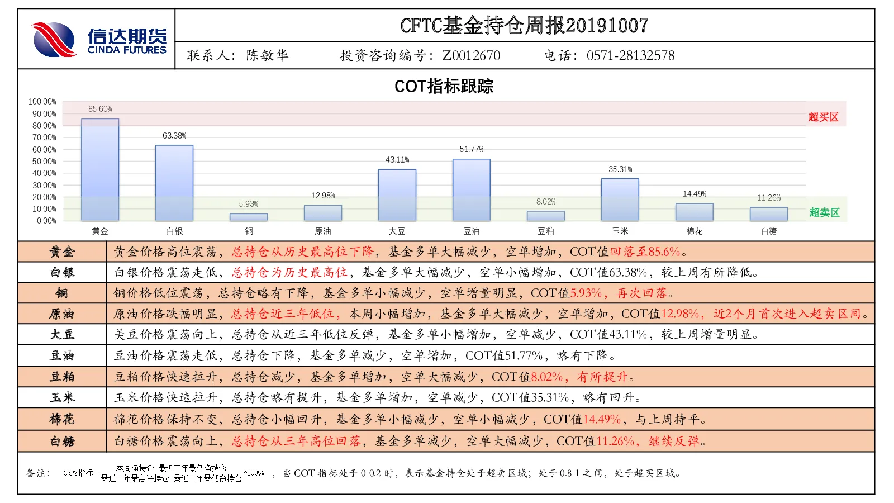Select the 玉米 table row header
This screenshot has width=894, height=503.
point(62,397)
